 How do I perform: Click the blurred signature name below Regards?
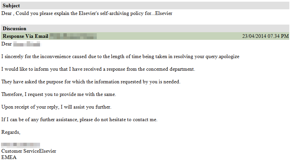click(21, 145)
